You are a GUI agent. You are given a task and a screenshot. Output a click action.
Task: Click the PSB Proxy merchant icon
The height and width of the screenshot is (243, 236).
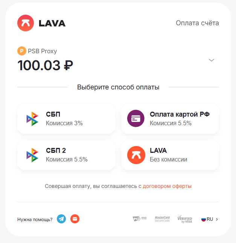coord(21,51)
